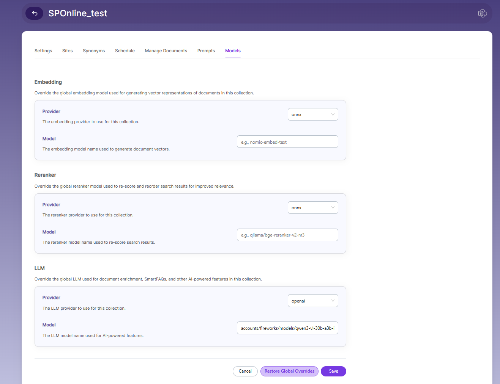The height and width of the screenshot is (384, 500).
Task: Save the model settings
Action: coord(333,371)
